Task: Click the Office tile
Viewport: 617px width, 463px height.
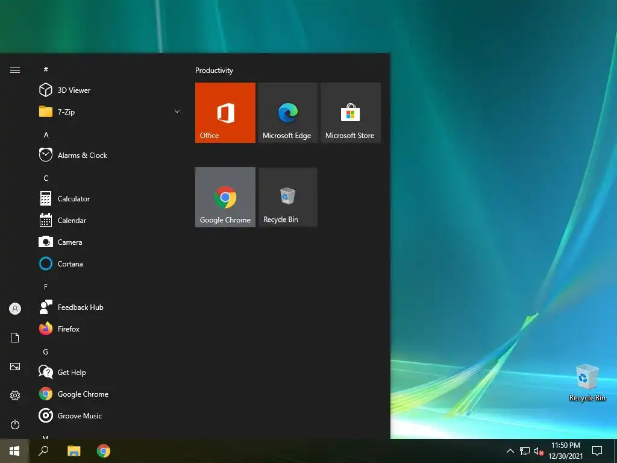Action: click(x=225, y=113)
